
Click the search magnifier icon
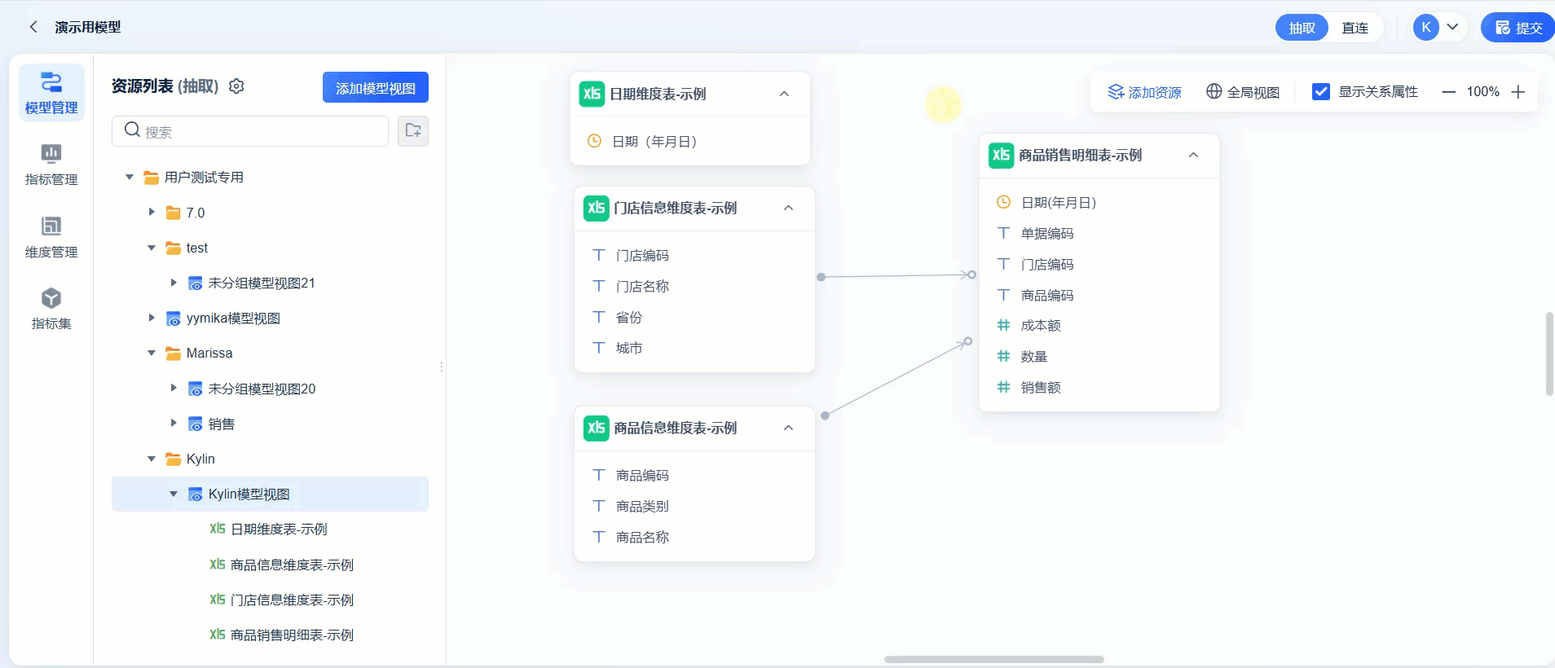coord(132,130)
